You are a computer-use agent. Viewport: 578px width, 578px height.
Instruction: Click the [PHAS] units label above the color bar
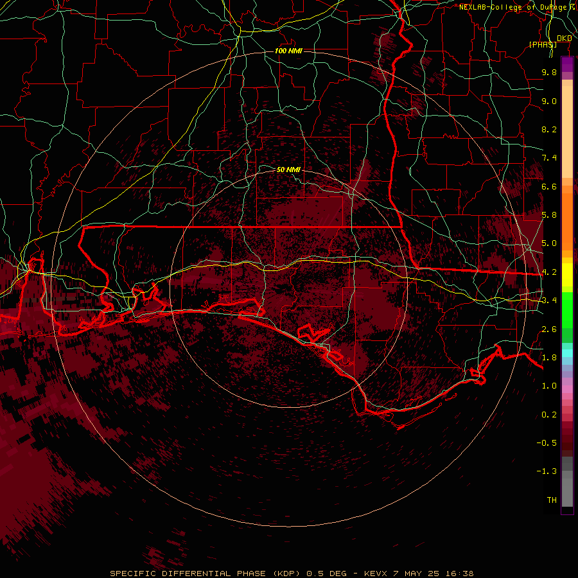(x=543, y=44)
